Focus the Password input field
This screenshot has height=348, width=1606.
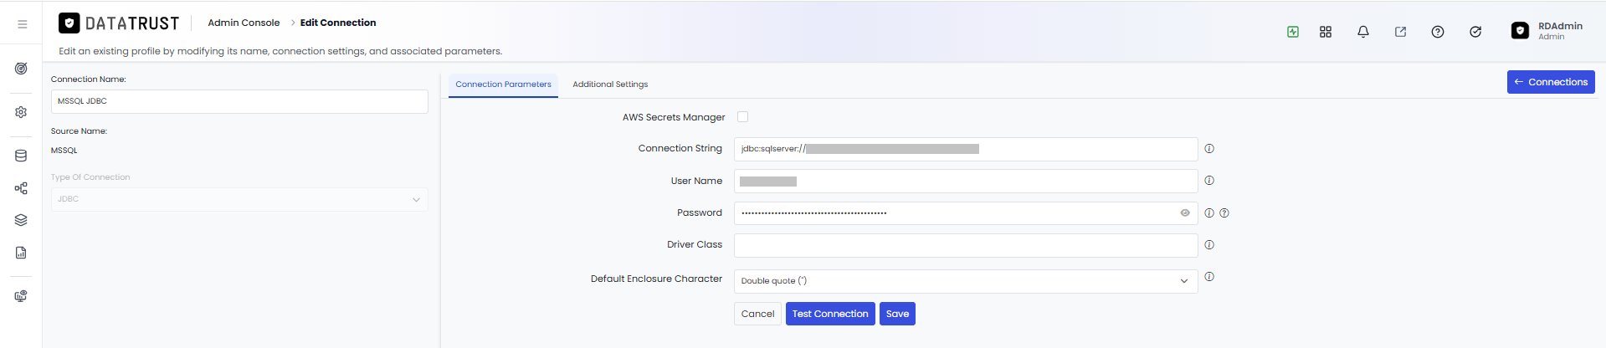click(x=966, y=213)
